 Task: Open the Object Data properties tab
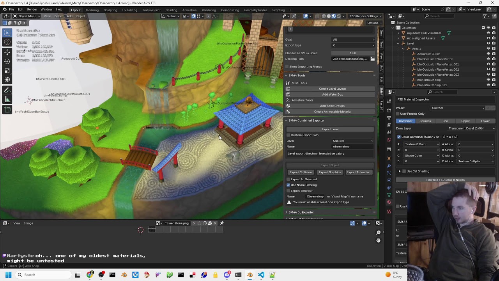pos(389,195)
